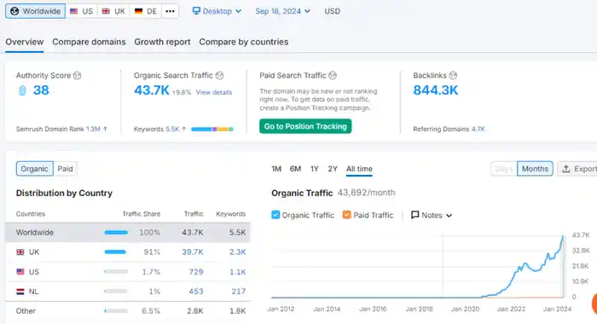Uncheck the Organic Traffic checkbox
The width and height of the screenshot is (597, 324).
(x=275, y=215)
